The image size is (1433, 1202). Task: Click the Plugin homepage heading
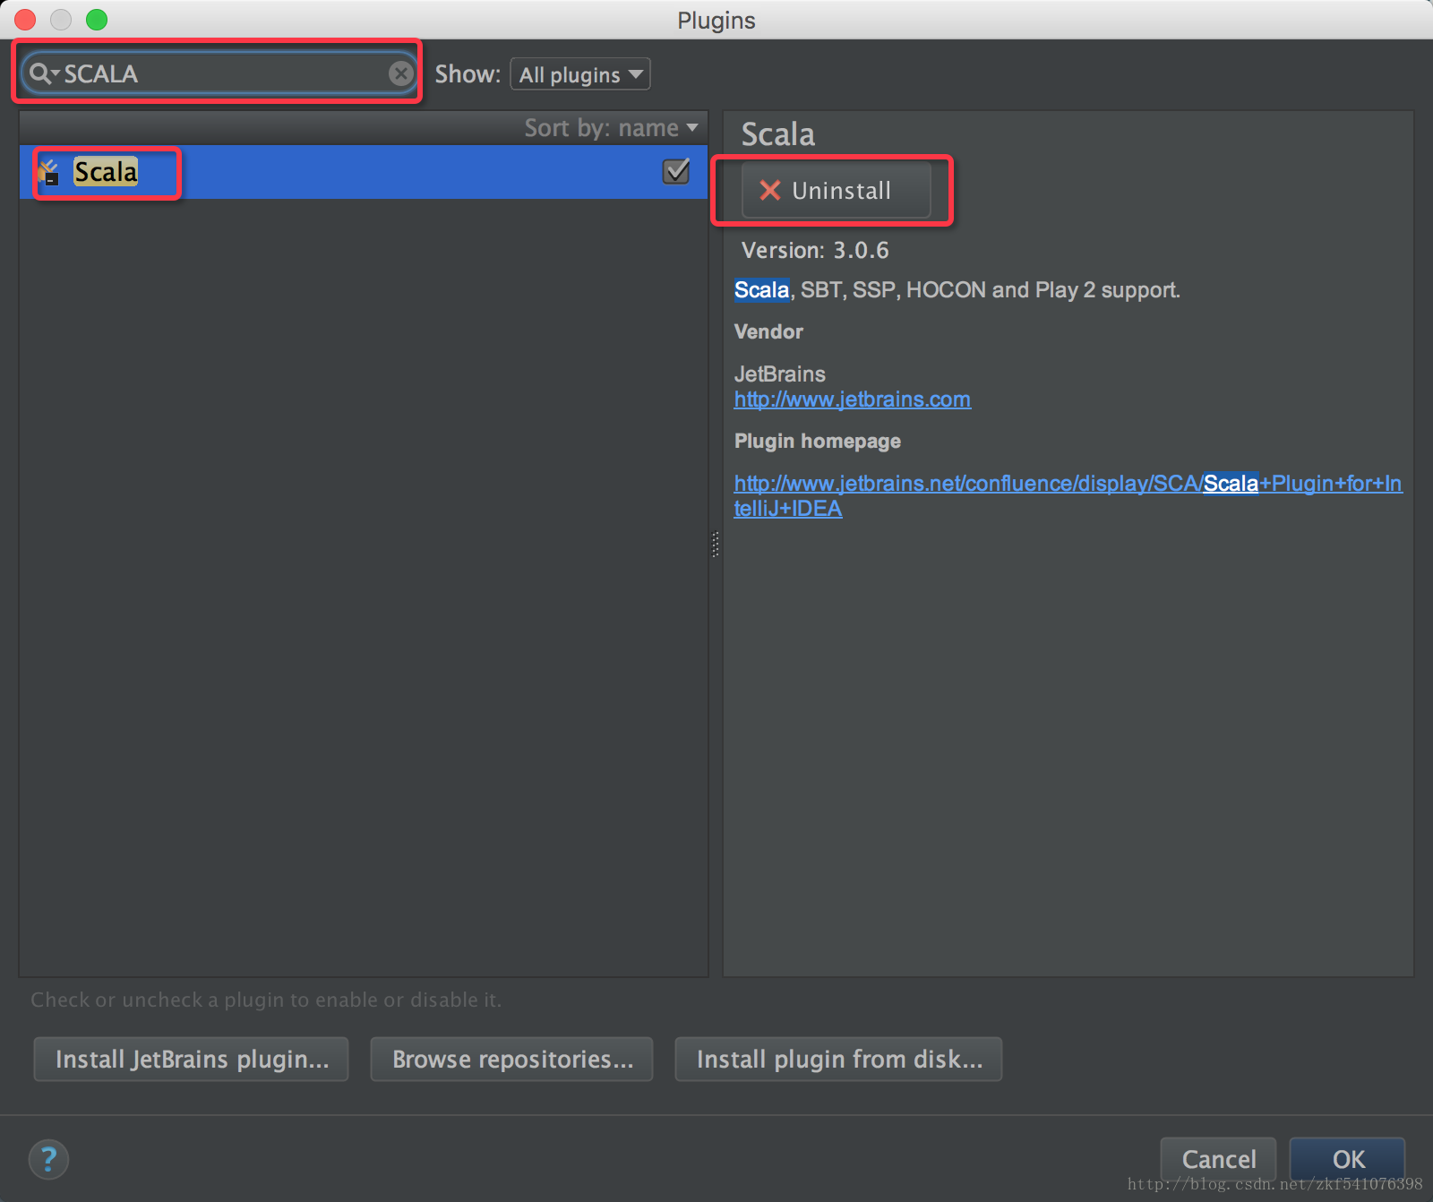click(x=818, y=441)
